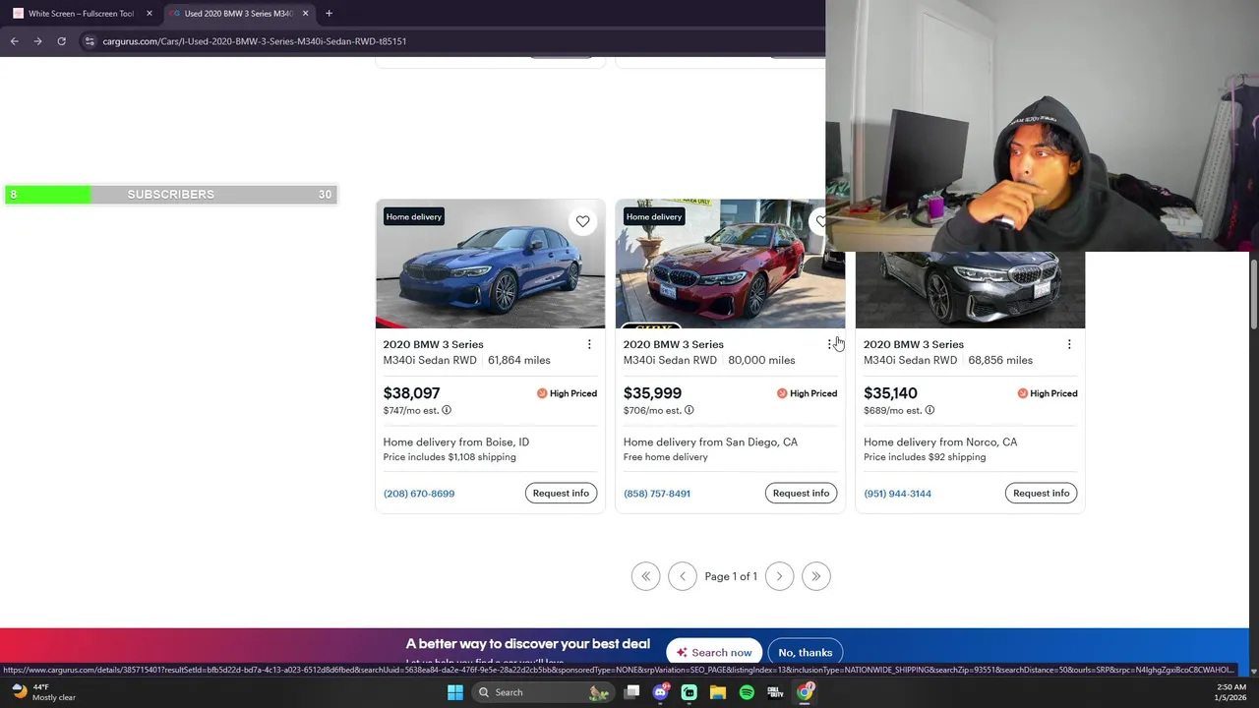Go to previous page of results
This screenshot has width=1259, height=708.
683,576
